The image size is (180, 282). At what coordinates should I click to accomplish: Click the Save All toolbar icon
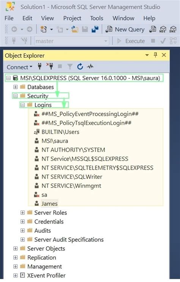point(95,29)
